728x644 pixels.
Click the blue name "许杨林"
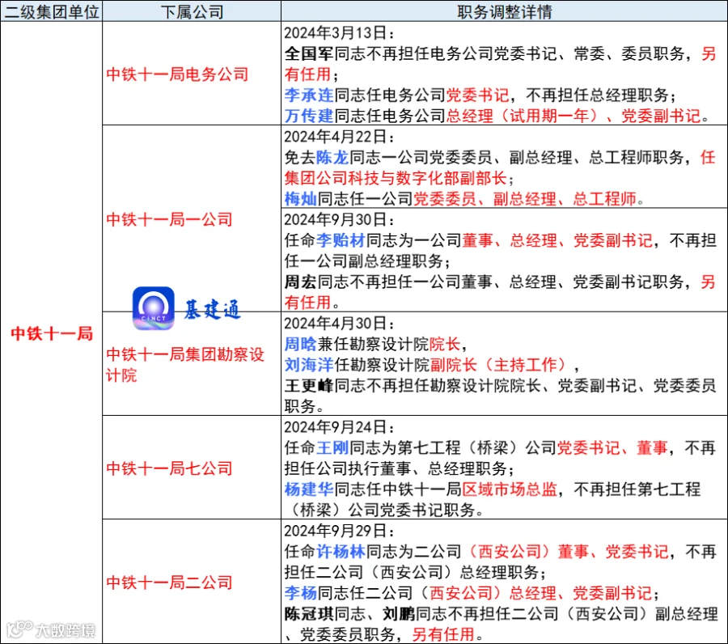point(341,552)
